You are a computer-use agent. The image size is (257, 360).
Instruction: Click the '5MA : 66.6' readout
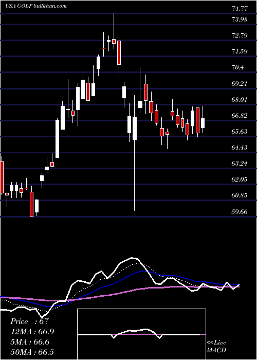pyautogui.click(x=30, y=342)
